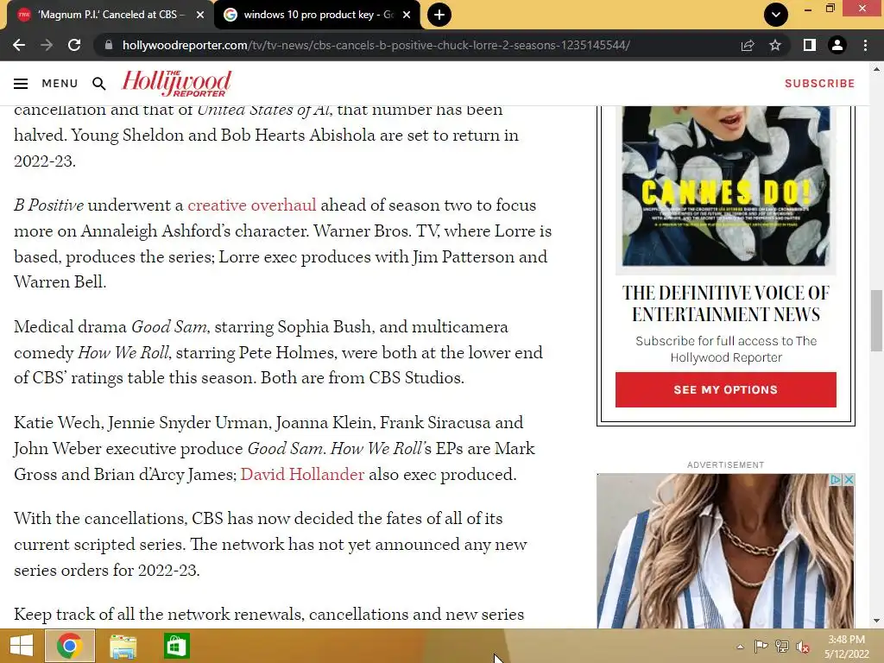This screenshot has height=663, width=884.
Task: Reload the current page
Action: pos(74,45)
